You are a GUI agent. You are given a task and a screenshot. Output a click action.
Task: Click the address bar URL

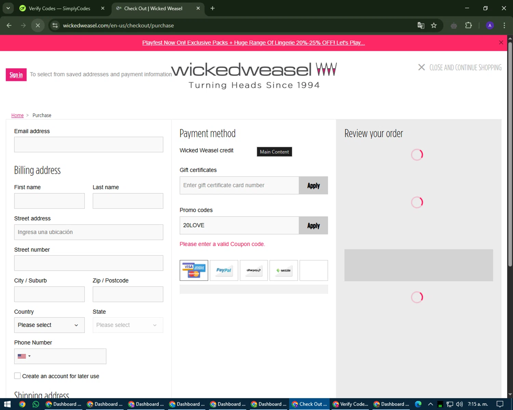click(x=118, y=25)
